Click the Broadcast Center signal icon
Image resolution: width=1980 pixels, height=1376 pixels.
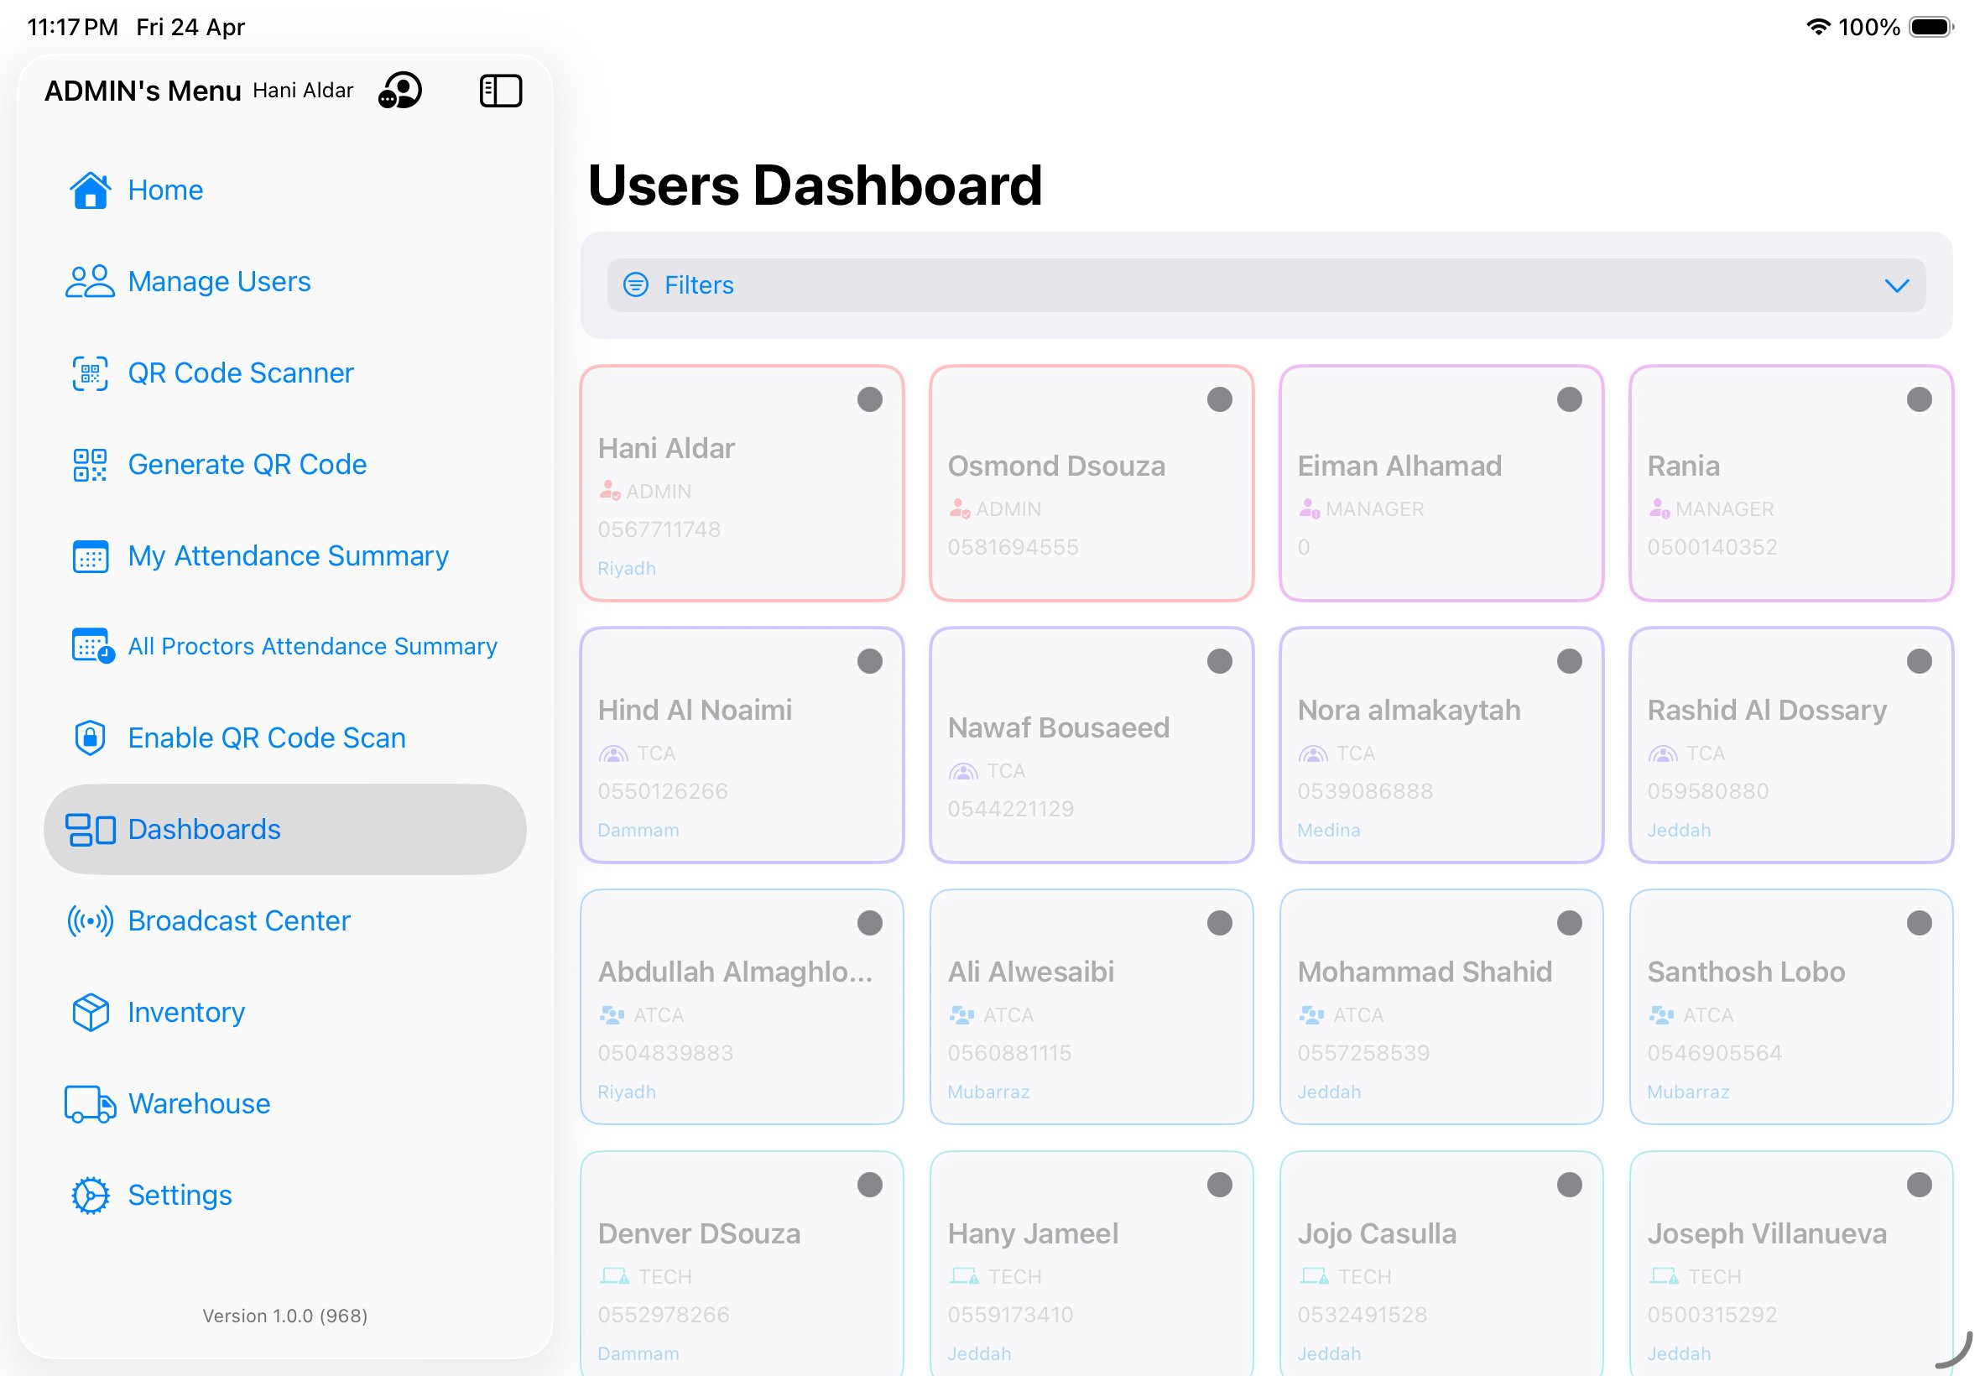90,920
